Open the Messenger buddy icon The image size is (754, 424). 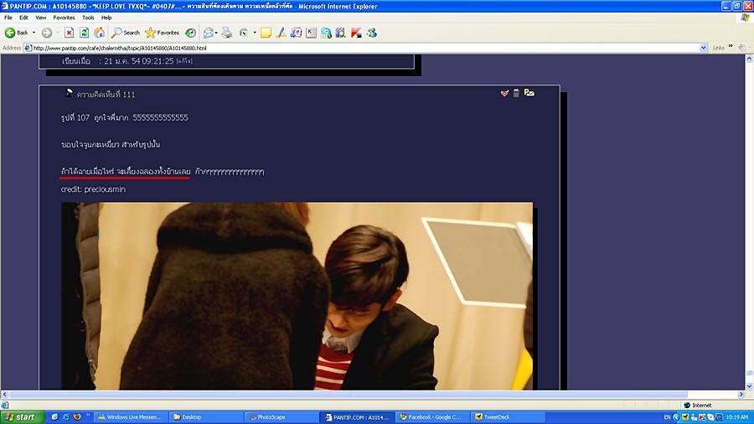(x=372, y=33)
